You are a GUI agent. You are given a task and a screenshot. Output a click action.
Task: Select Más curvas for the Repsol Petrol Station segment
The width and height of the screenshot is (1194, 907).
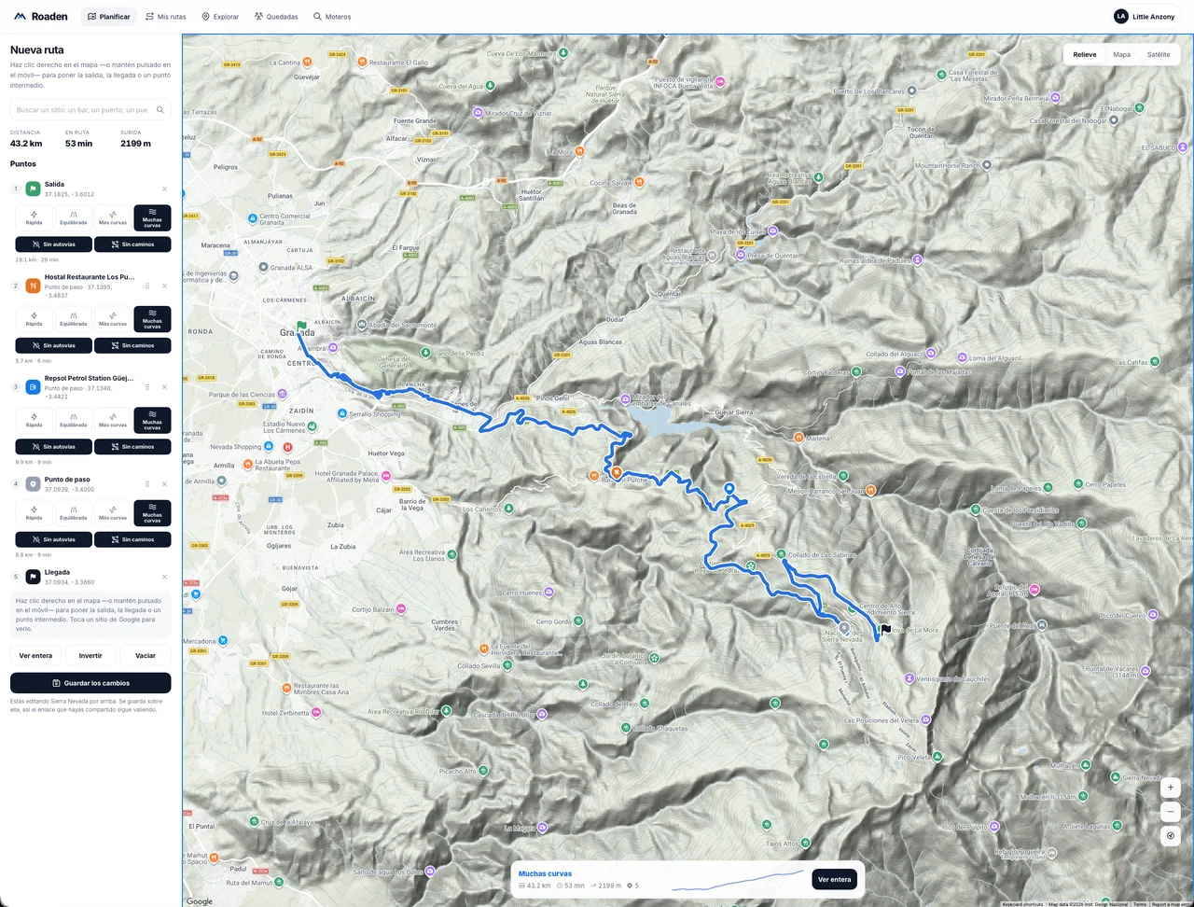pyautogui.click(x=113, y=420)
